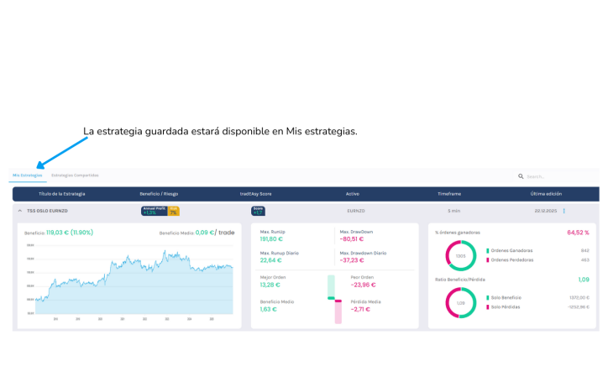The height and width of the screenshot is (382, 608).
Task: Click the Ratio Beneficio/Pérdida donut chart
Action: tap(460, 302)
